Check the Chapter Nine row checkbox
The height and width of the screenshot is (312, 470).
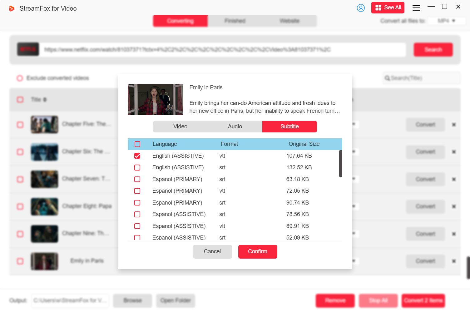pos(20,234)
